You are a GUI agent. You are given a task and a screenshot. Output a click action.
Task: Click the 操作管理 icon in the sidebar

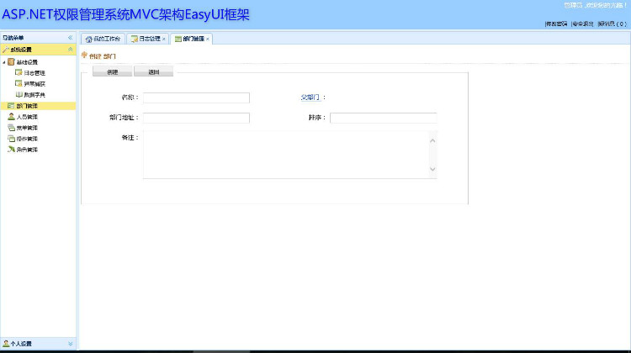(x=11, y=139)
